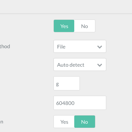Click the letter 'g' in the short textbox
This screenshot has height=132, width=132.
[x=57, y=84]
